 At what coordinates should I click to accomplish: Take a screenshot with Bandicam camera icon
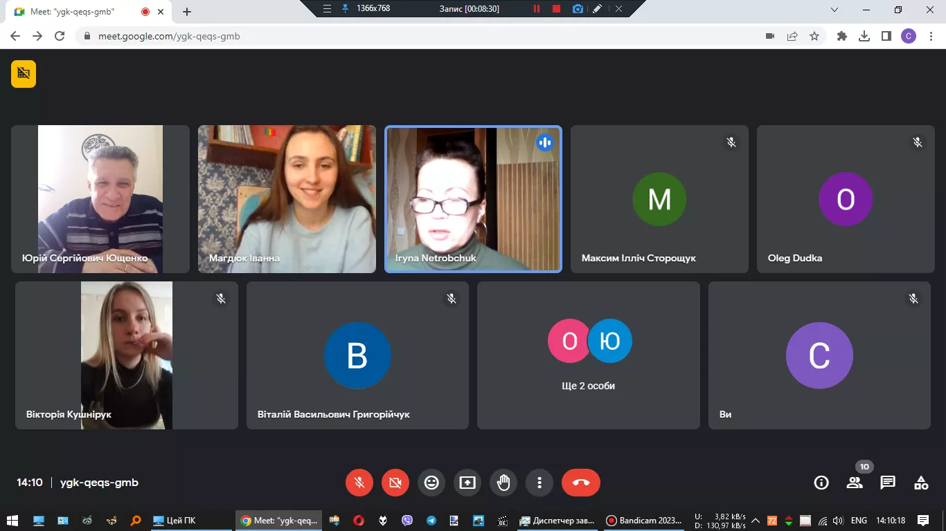point(578,9)
